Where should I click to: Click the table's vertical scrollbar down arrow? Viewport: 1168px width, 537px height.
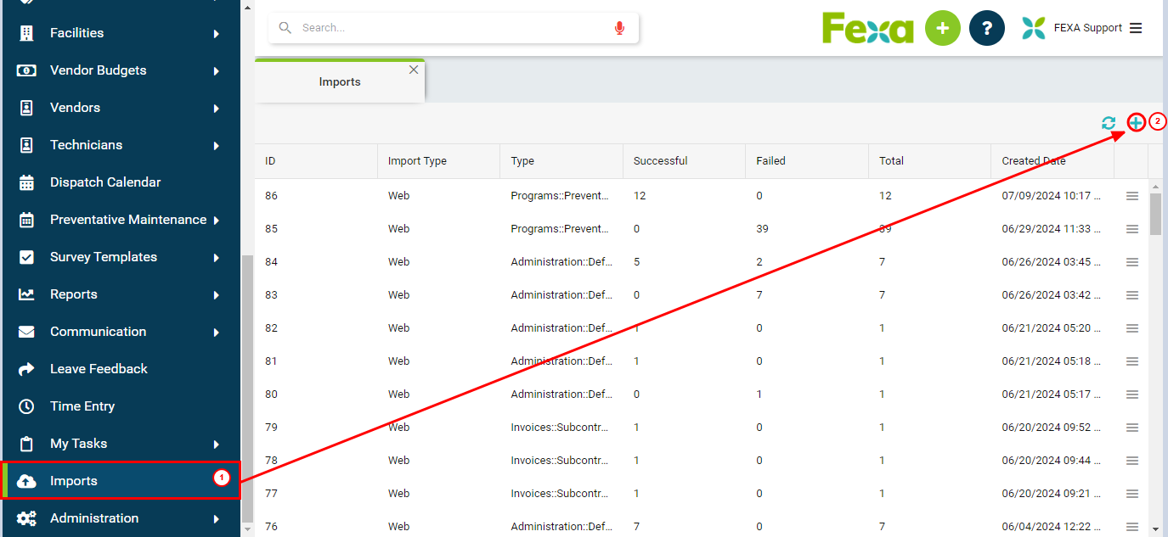[1155, 529]
